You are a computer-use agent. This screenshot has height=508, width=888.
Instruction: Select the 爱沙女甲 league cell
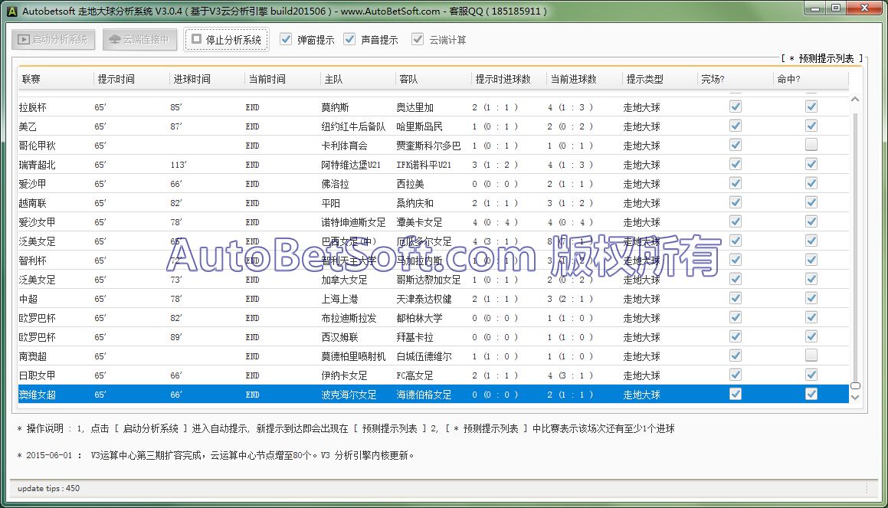click(38, 222)
